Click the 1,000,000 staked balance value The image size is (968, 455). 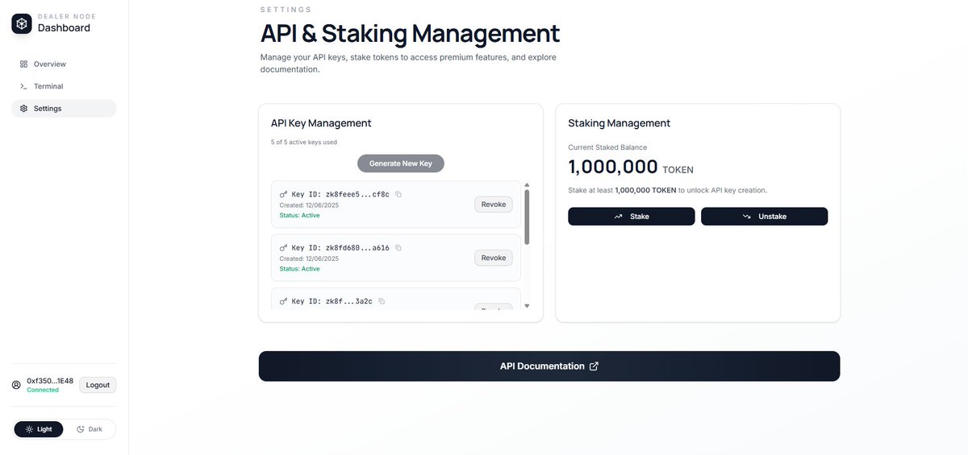[x=613, y=167]
